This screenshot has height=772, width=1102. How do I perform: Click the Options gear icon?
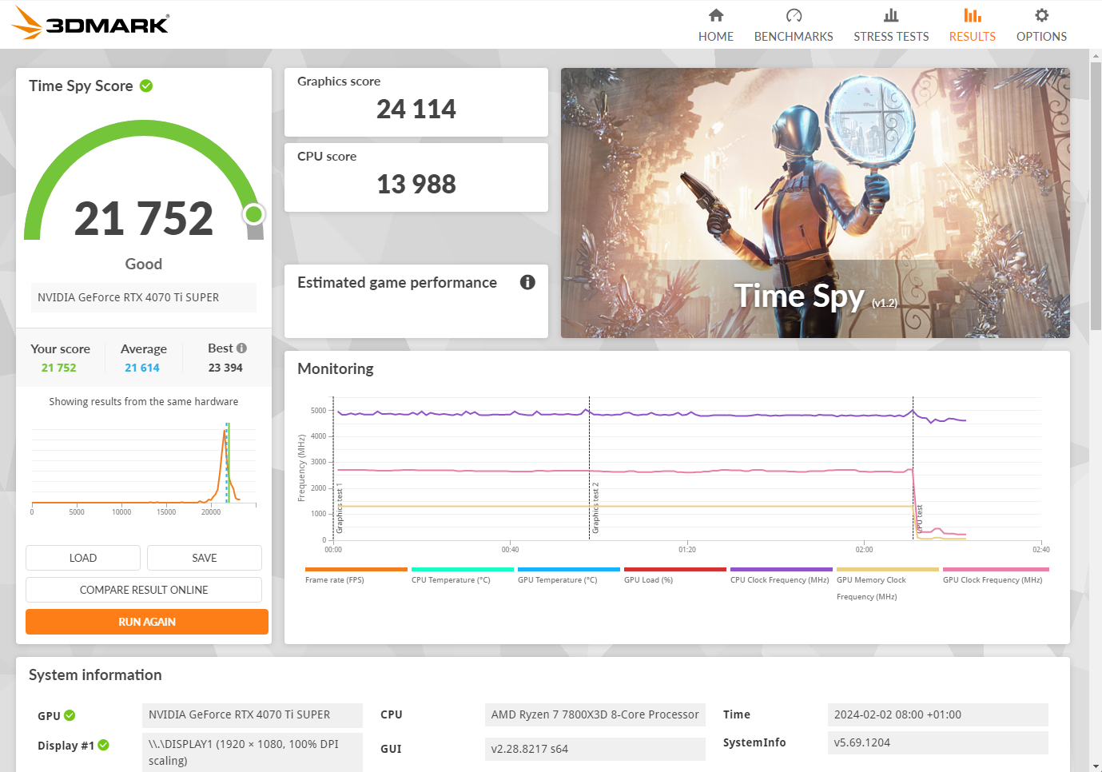pos(1041,15)
